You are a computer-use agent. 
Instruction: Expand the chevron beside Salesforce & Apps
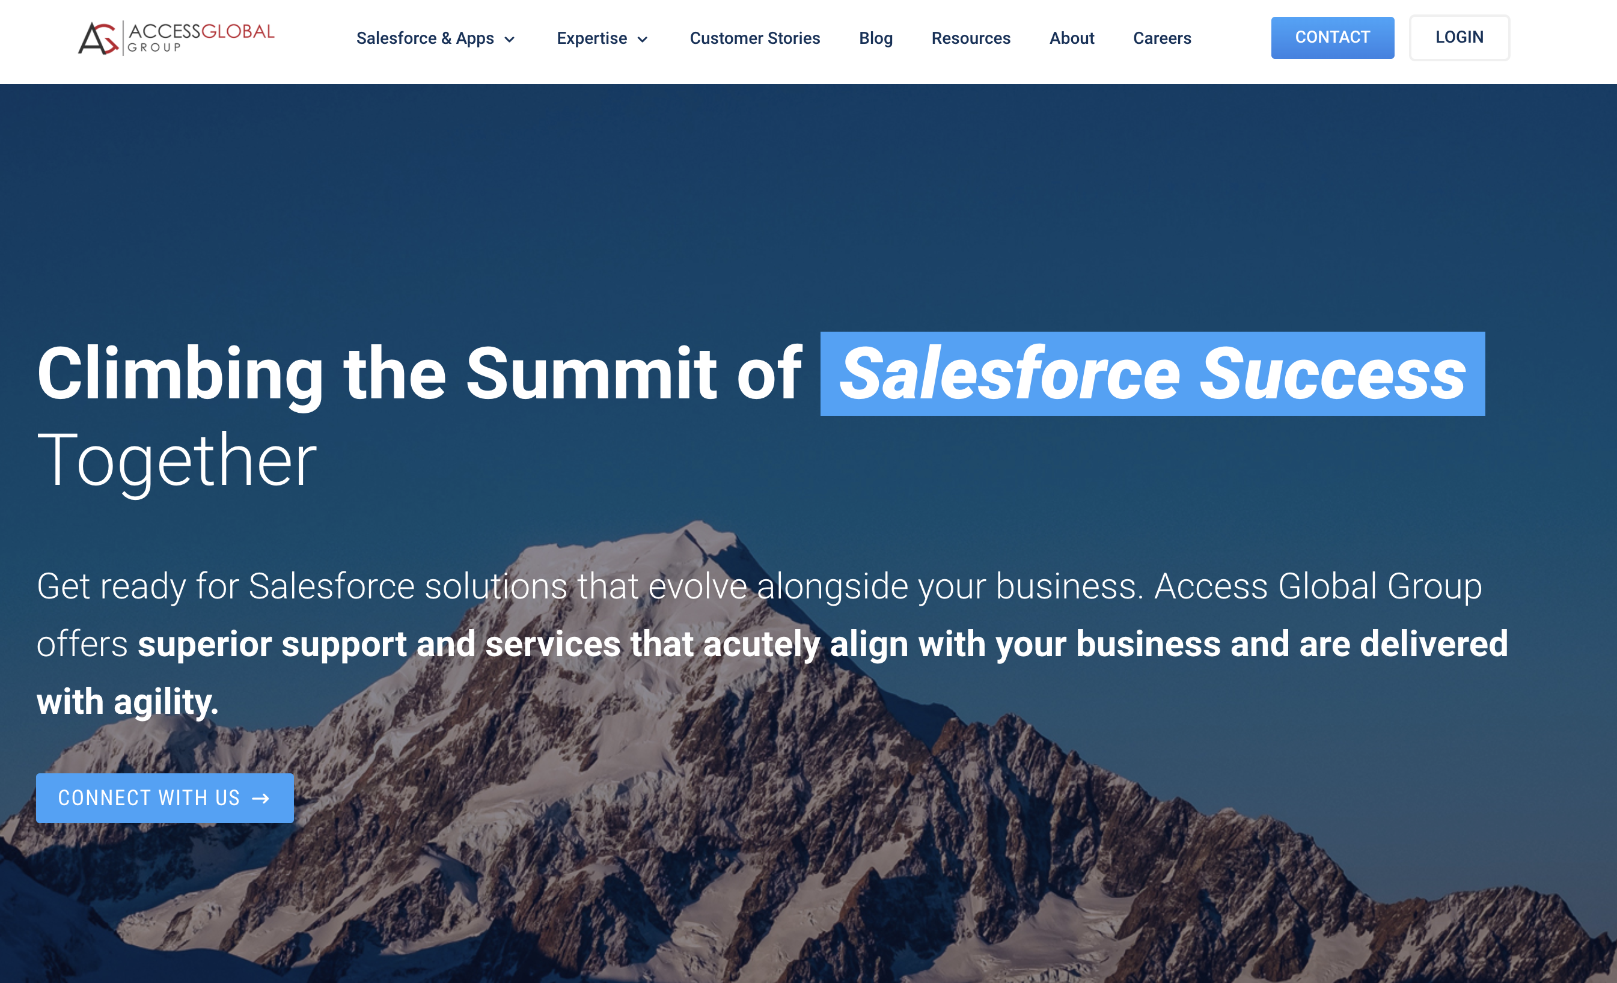coord(510,39)
